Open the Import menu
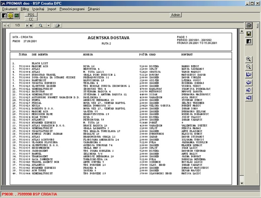 [52, 9]
